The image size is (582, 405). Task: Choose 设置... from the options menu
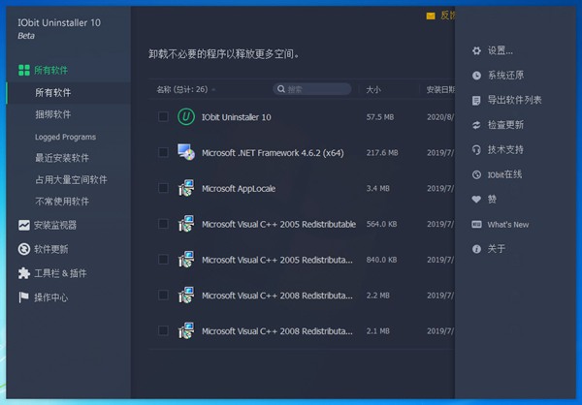coord(500,50)
